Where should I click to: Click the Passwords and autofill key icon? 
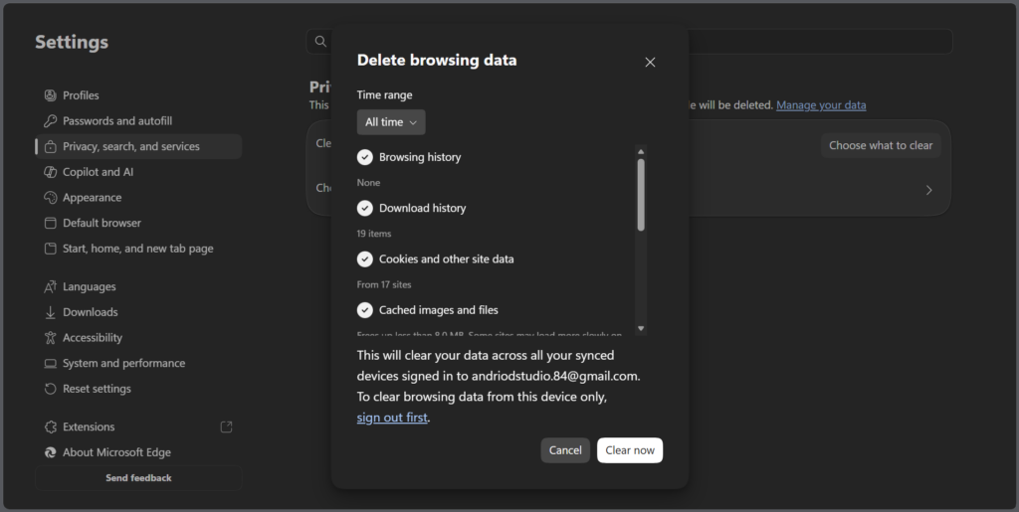click(x=50, y=120)
